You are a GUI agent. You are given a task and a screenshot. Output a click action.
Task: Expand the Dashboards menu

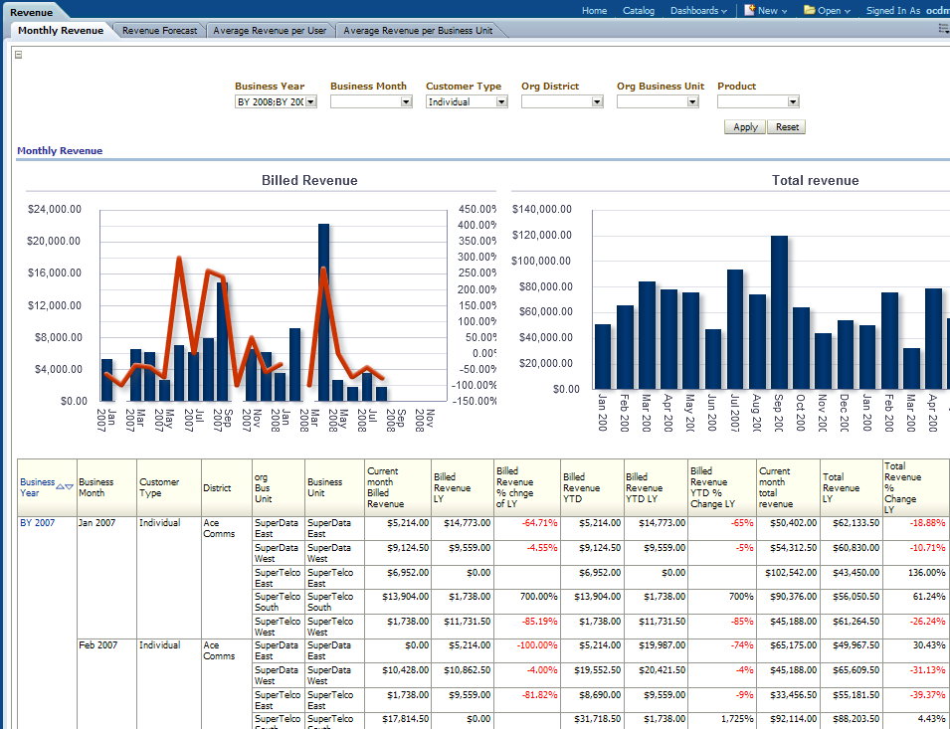coord(698,10)
